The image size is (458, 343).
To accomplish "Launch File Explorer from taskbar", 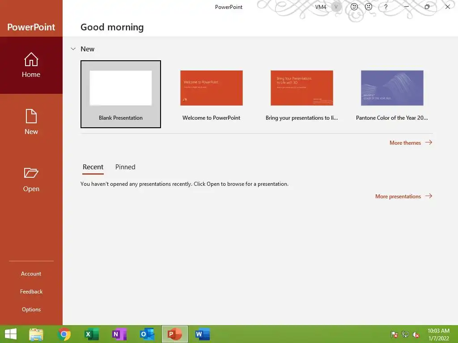I will tap(36, 334).
